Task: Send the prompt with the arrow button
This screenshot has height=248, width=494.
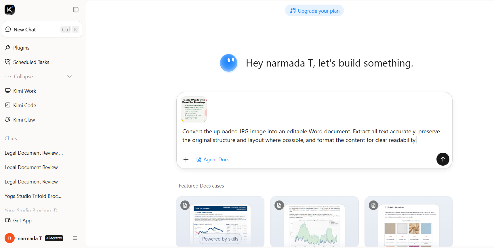Action: pos(443,159)
